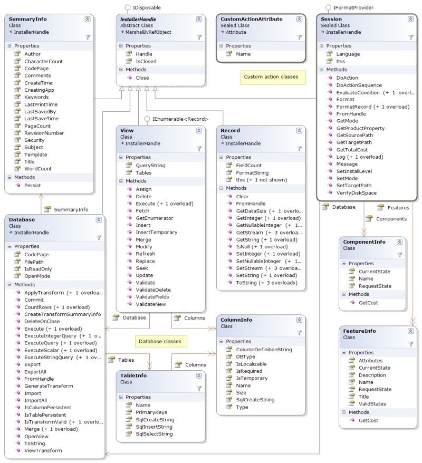Screen dimensions: 422x463
Task: Collapse the SummaryInfo class using its chevron
Action: (x=89, y=19)
